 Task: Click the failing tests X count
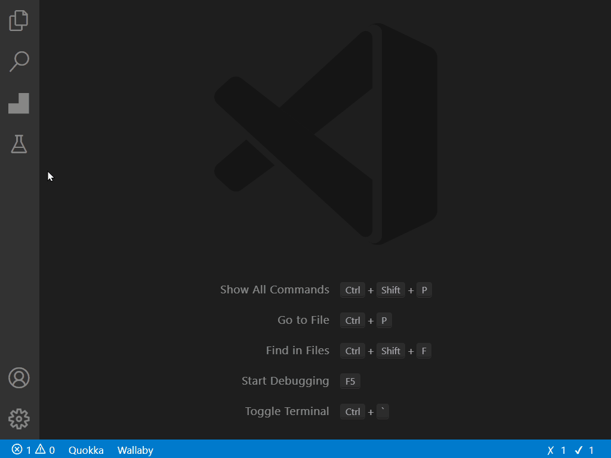557,450
